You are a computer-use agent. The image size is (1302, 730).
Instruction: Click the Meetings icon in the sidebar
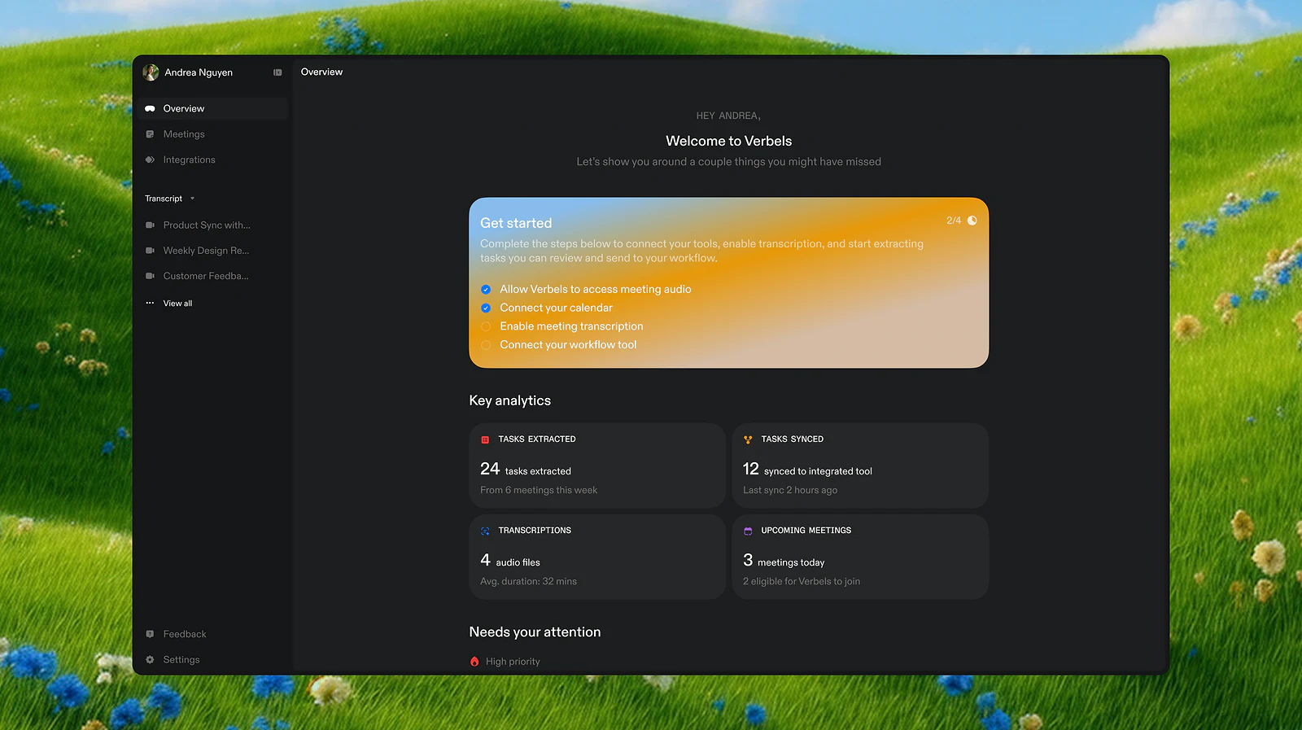[x=150, y=134]
